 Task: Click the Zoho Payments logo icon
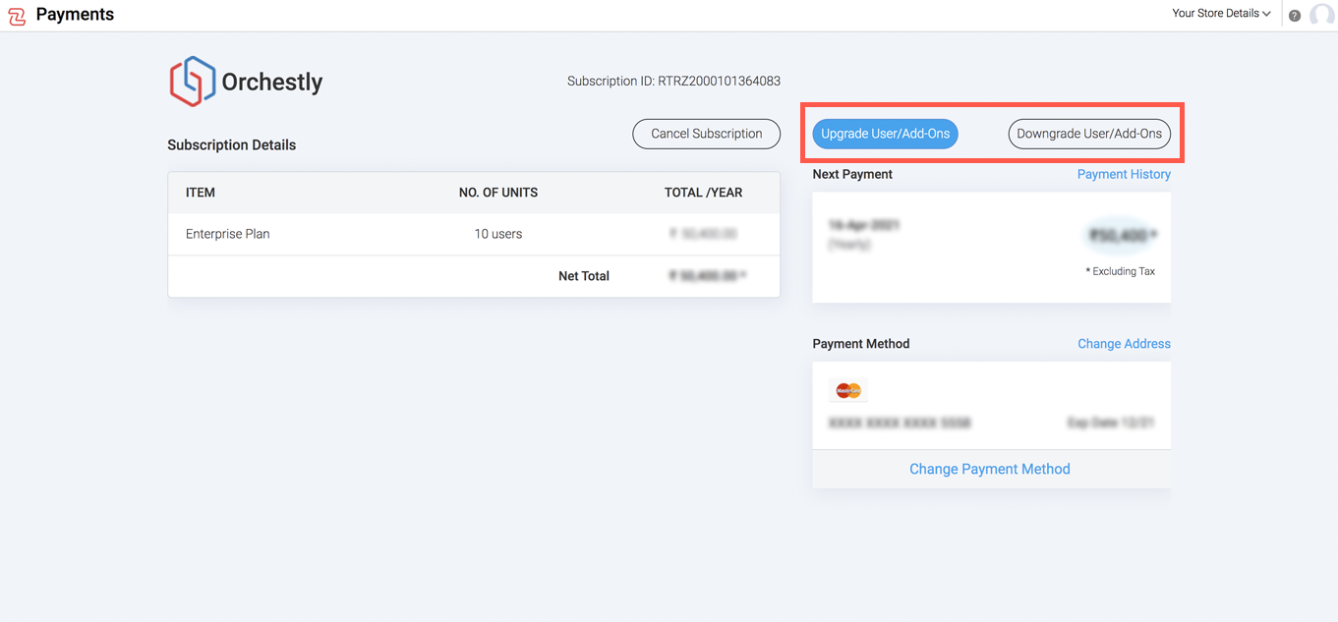(x=17, y=16)
